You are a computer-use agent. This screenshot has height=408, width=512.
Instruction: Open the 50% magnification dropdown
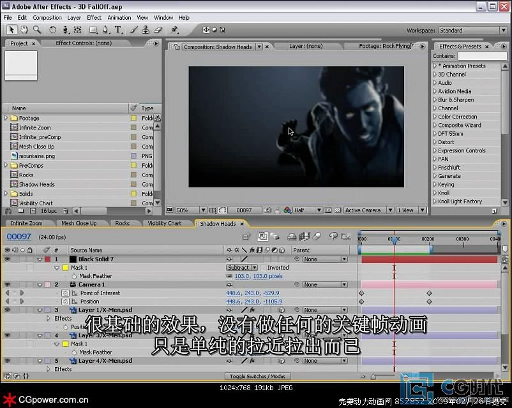(191, 210)
